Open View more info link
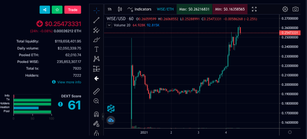Screen dimensions: 307x139 (67, 82)
